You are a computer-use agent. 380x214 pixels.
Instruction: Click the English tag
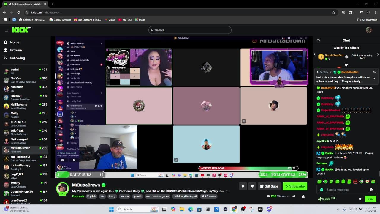coord(91,196)
